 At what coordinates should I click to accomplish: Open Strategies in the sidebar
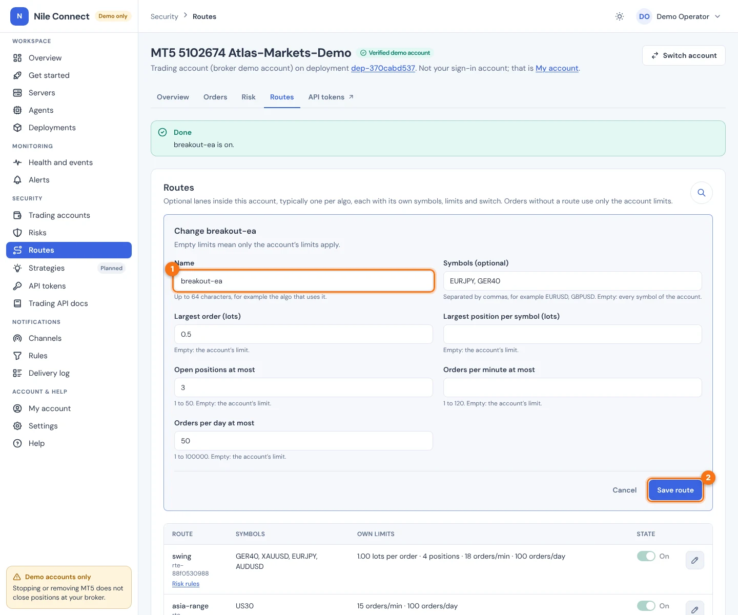[x=69, y=268]
